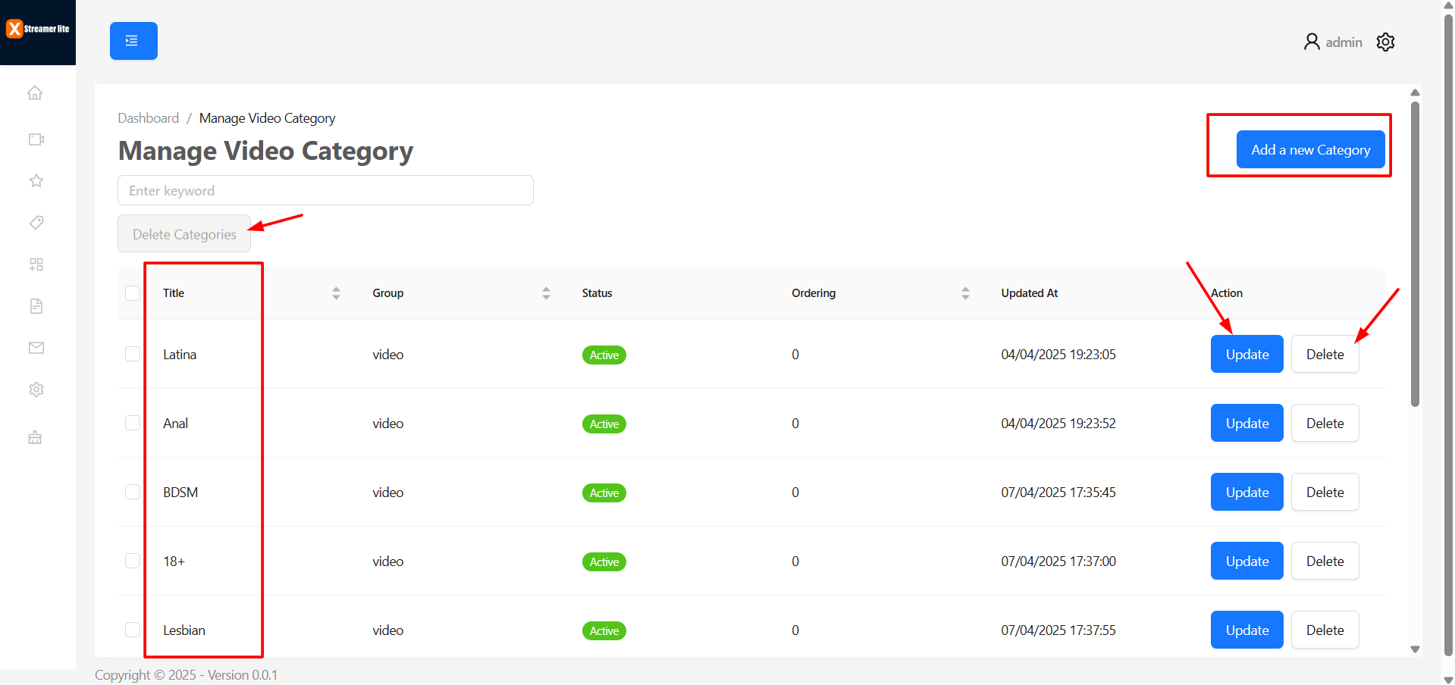Click the Add a new Category button
The image size is (1455, 685).
[x=1310, y=150]
